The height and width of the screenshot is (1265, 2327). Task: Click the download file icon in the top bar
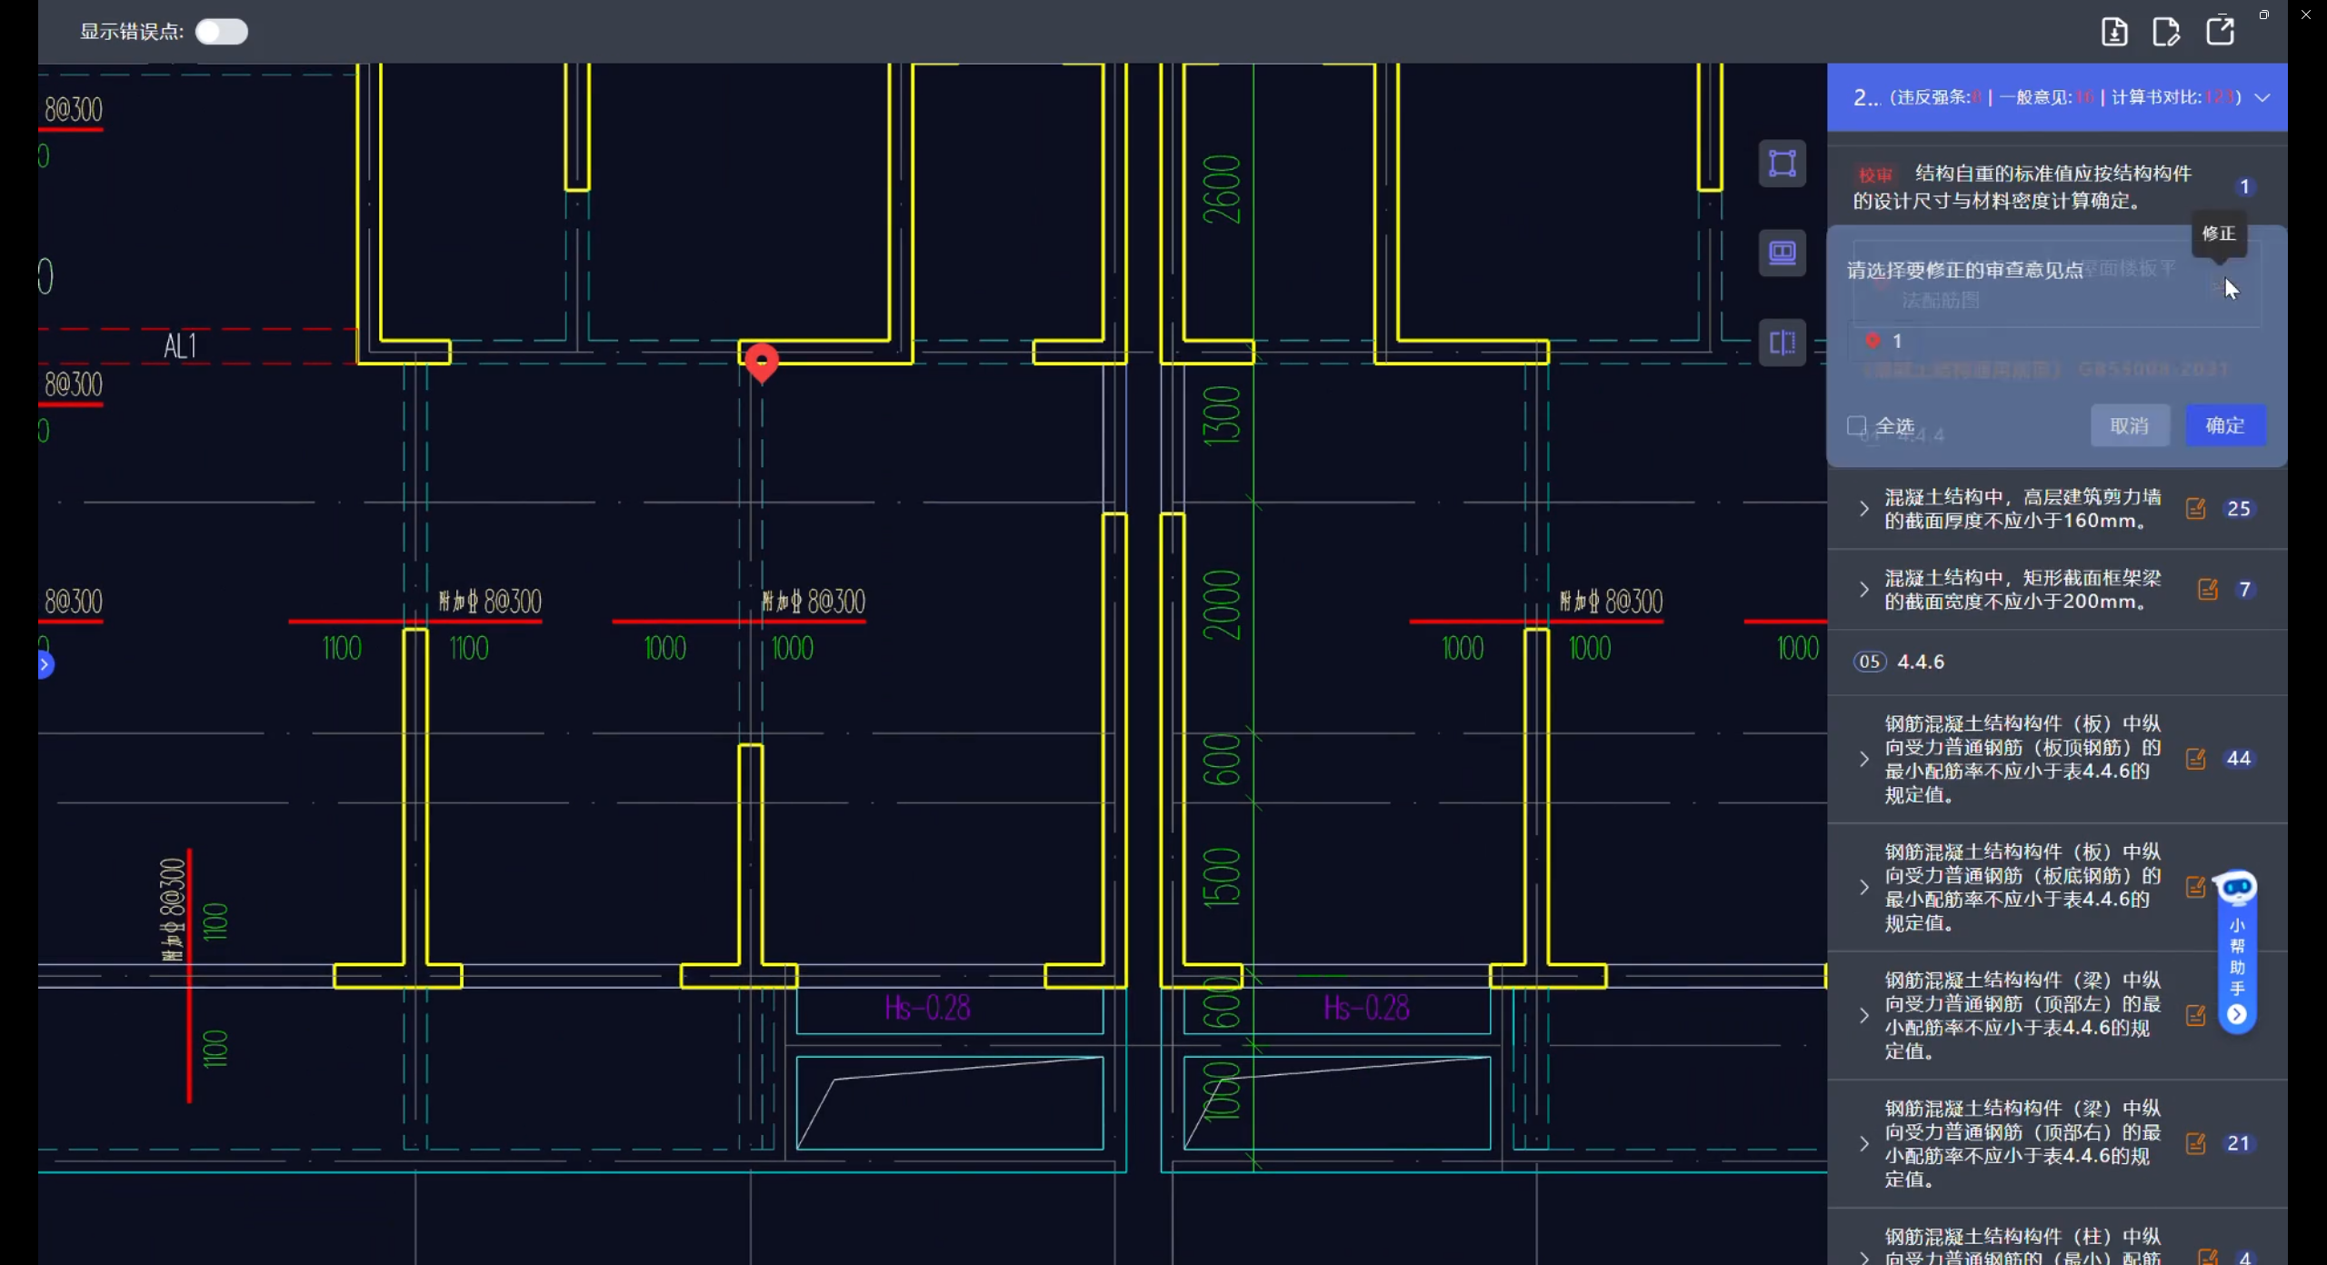click(2114, 32)
